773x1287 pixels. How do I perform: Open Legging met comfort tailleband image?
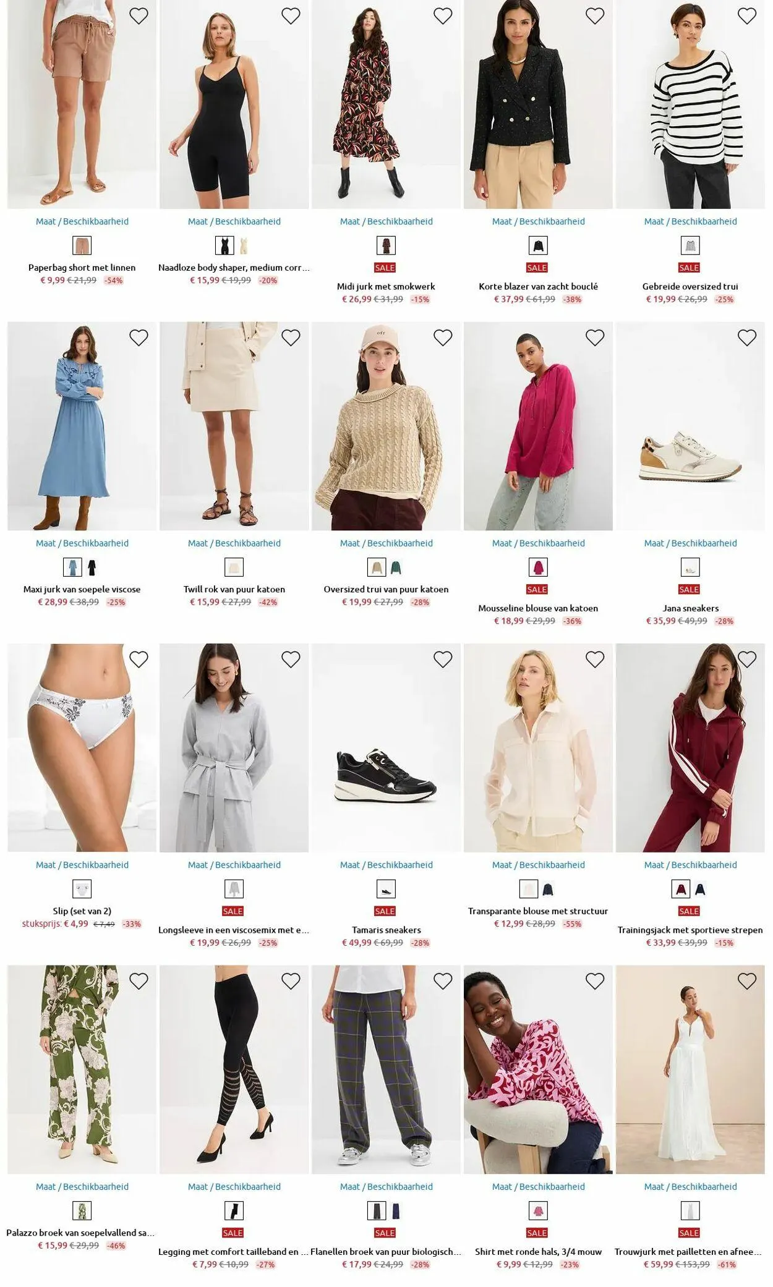[x=234, y=1069]
